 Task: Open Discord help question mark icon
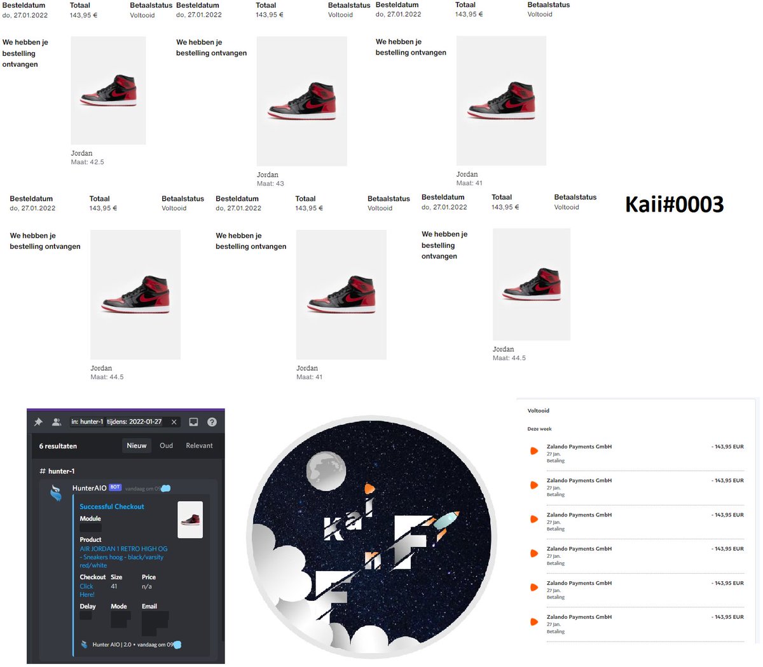pos(212,422)
